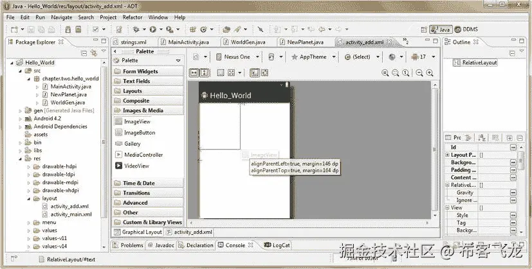
Task: Collapse the Hello_World project node
Action: [x=12, y=63]
